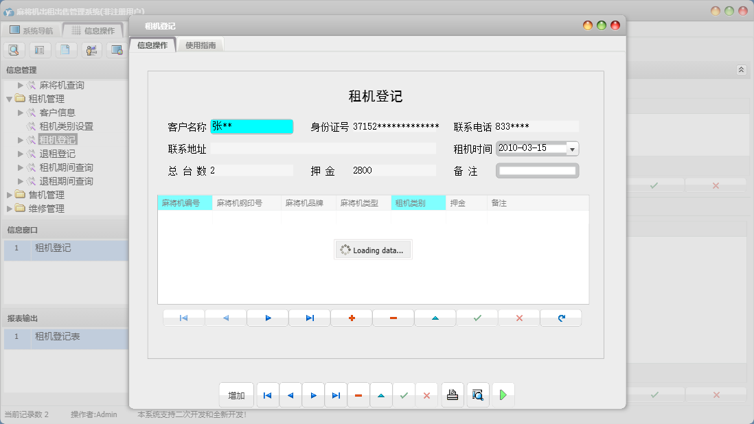Cancel edits with the red X icon
754x424 pixels.
coord(518,318)
